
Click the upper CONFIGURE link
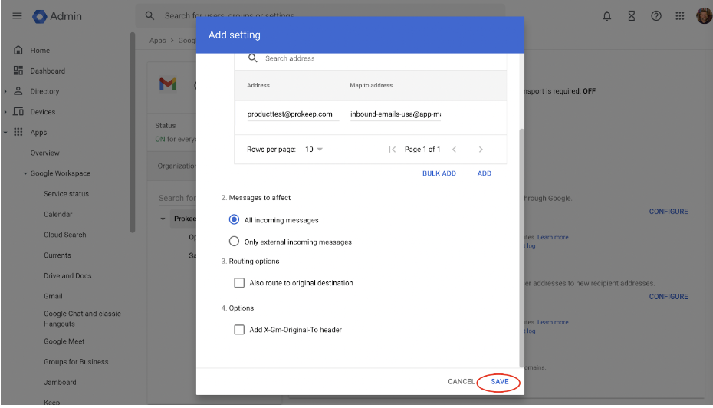(x=669, y=212)
